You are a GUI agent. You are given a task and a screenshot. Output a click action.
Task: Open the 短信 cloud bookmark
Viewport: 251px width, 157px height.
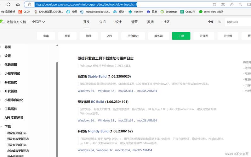119,12
